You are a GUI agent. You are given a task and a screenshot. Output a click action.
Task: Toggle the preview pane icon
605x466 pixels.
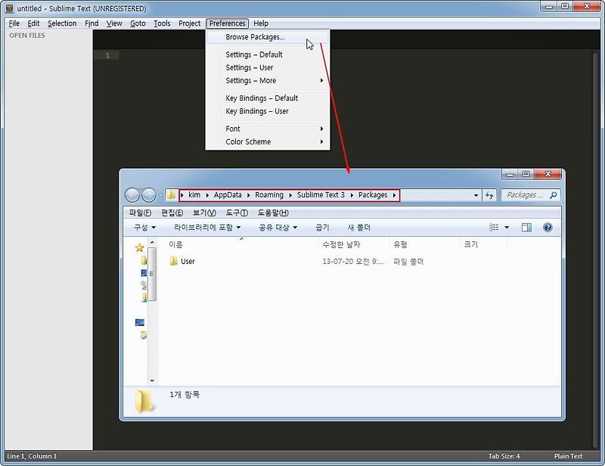(526, 228)
